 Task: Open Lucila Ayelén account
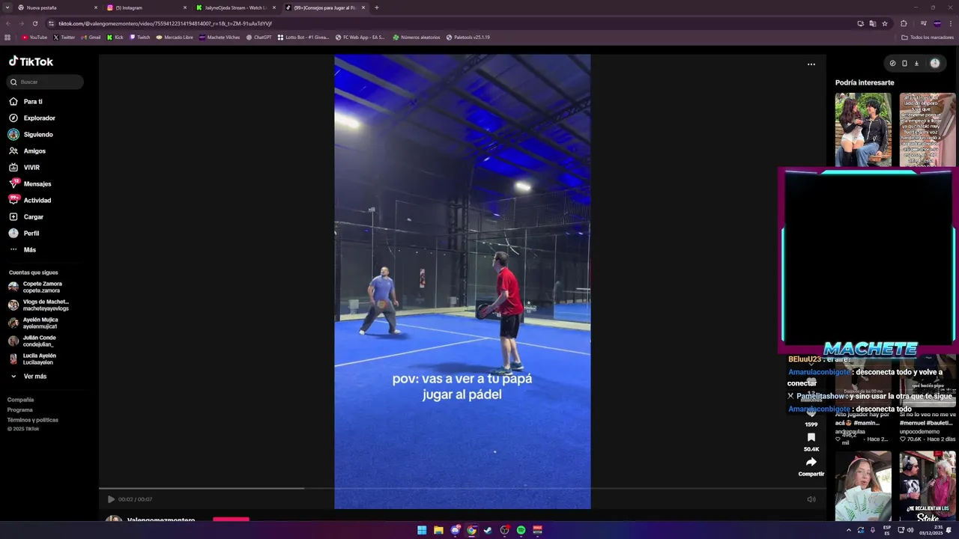(32, 359)
